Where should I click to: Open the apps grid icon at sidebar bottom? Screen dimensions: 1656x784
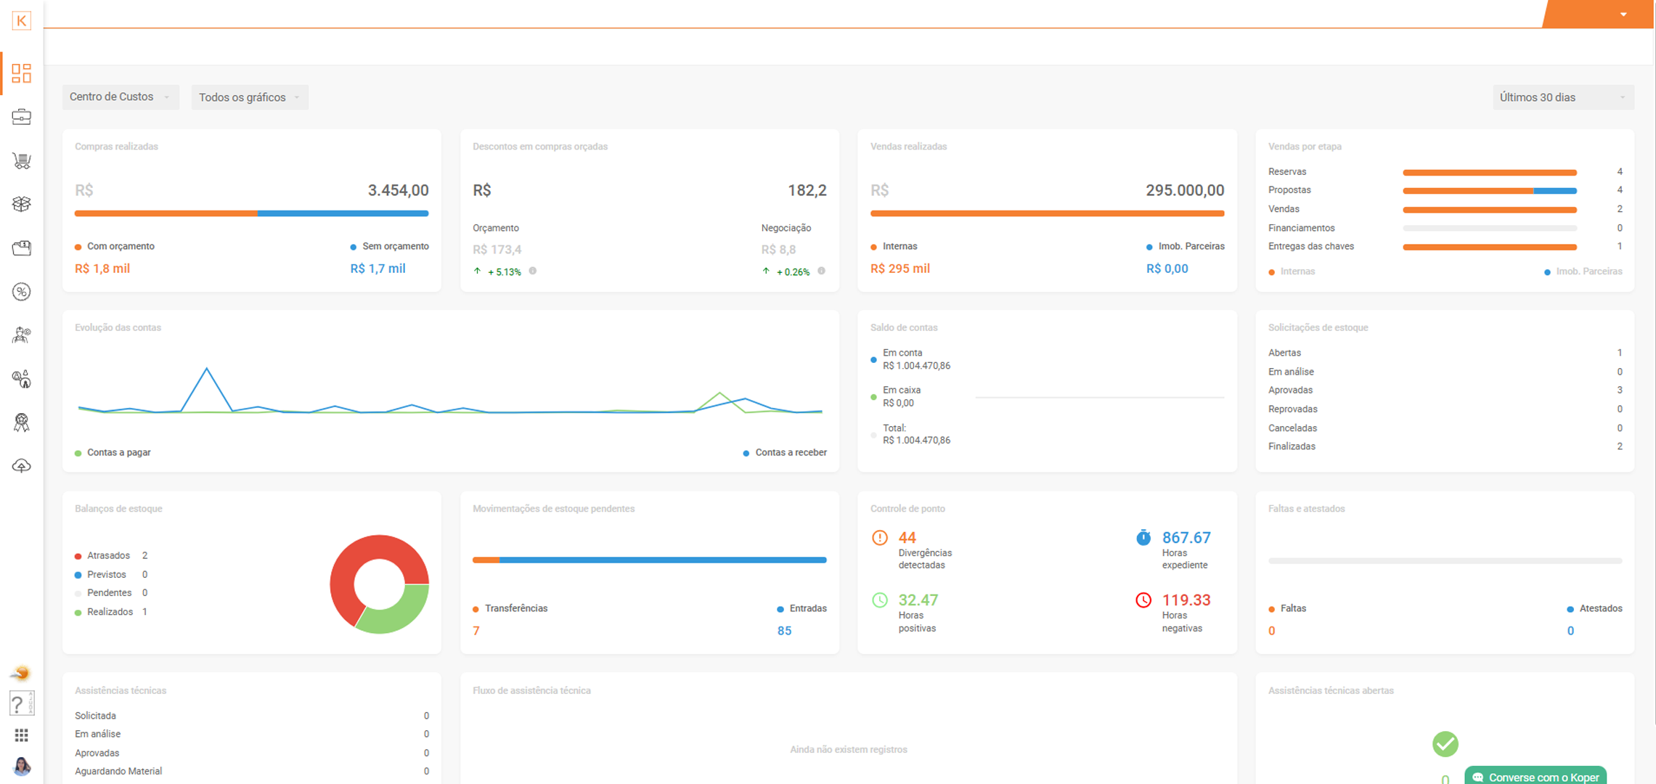click(21, 735)
